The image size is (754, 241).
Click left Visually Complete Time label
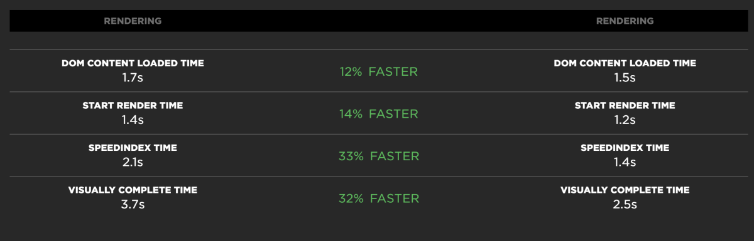click(133, 190)
